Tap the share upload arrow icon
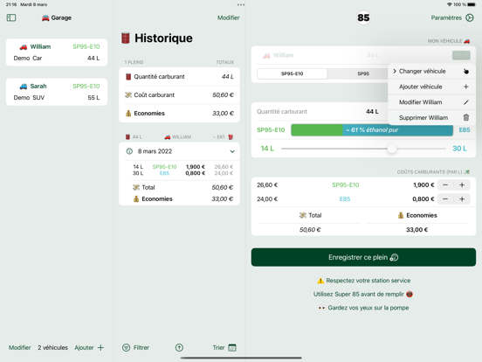Screen dimensions: 482x362 179,347
